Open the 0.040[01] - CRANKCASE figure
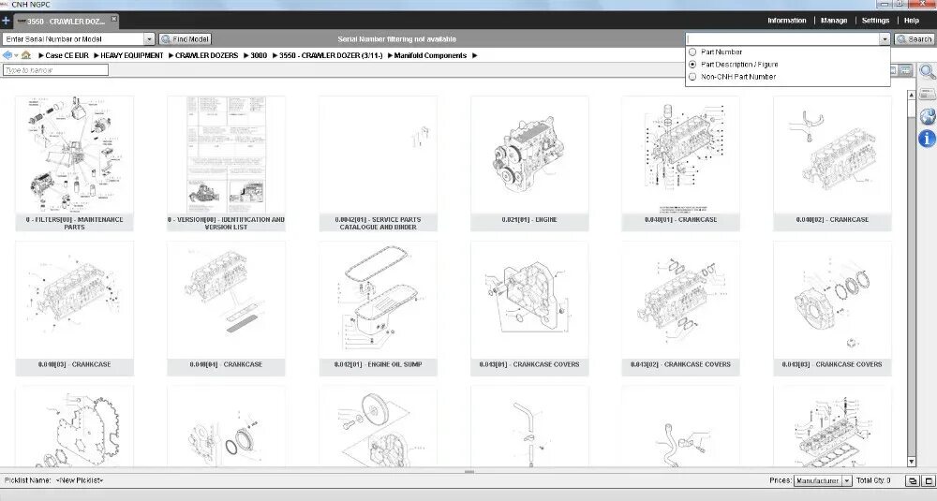 click(680, 162)
